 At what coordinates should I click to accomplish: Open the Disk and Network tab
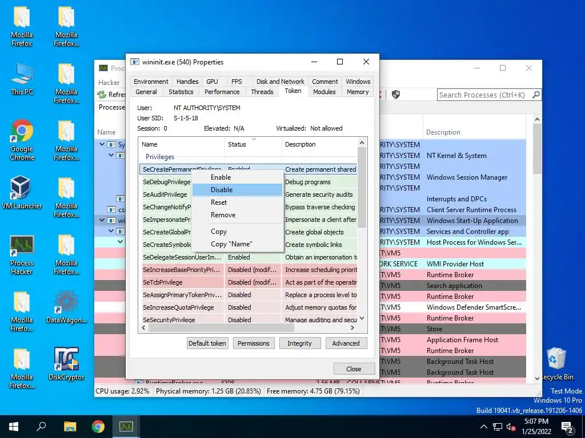(x=280, y=82)
